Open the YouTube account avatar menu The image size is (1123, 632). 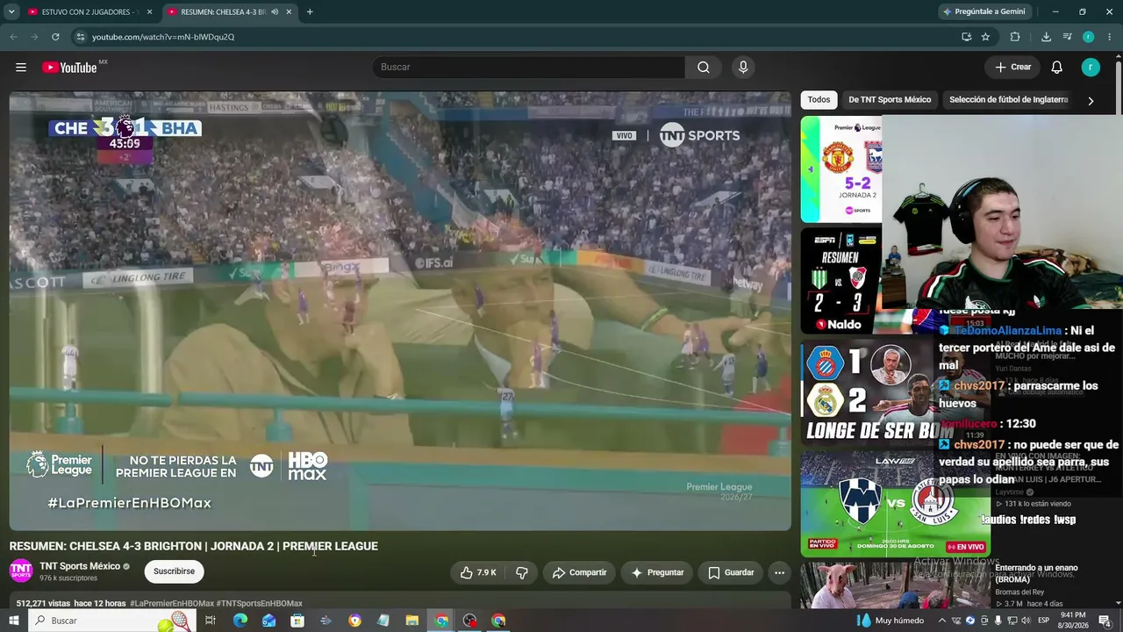click(1091, 68)
